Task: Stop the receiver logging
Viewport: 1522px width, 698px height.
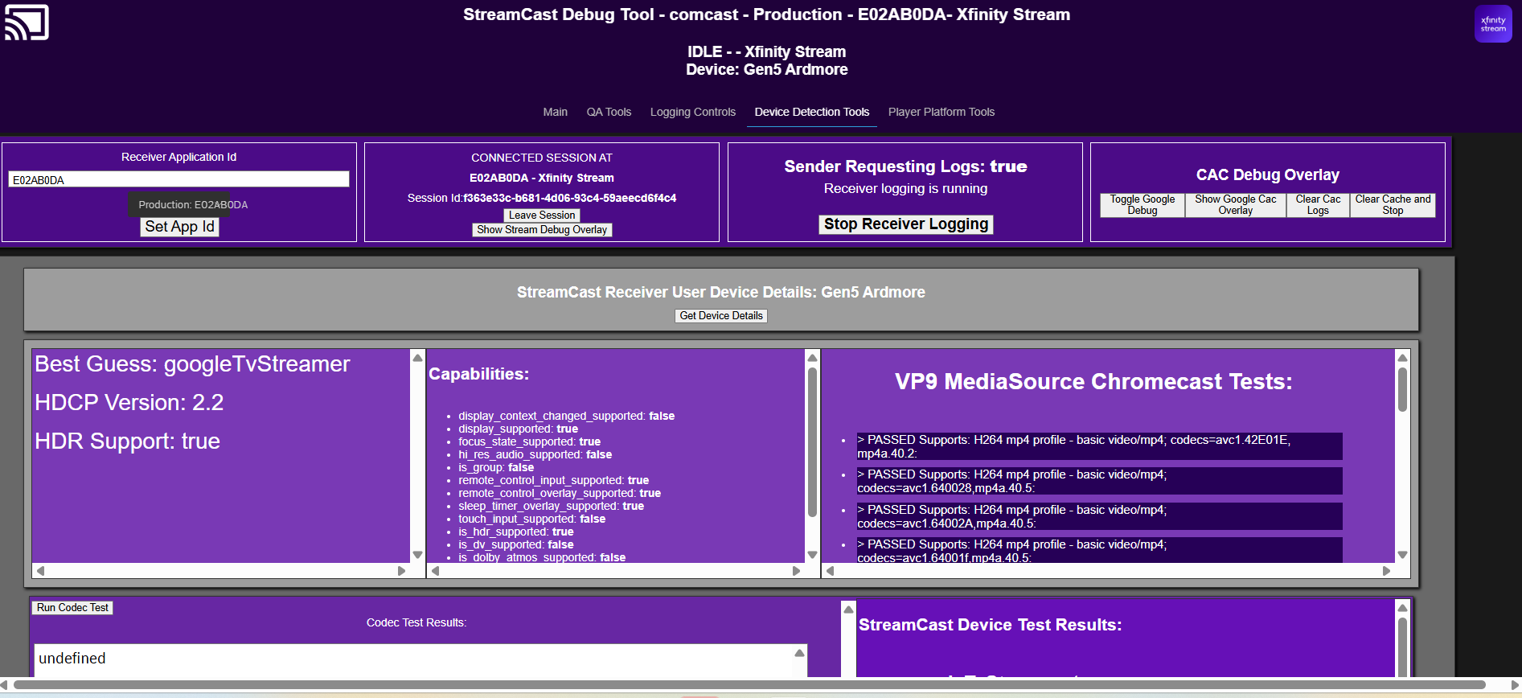Action: (x=906, y=224)
